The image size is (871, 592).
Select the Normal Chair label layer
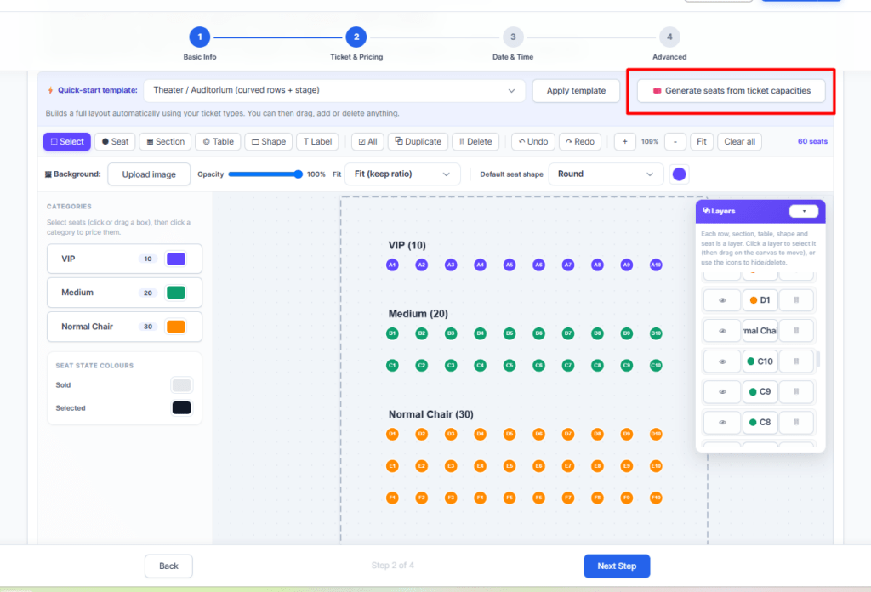pos(760,330)
